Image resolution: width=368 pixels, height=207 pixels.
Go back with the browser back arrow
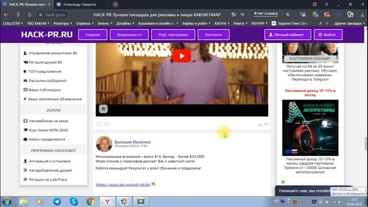[x=6, y=14]
